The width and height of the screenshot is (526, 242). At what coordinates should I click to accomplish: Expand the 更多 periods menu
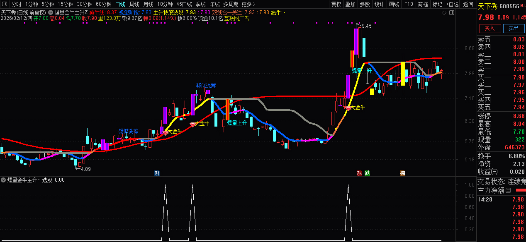(249, 4)
